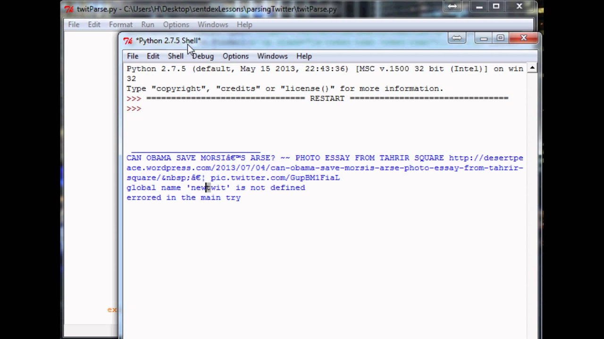Click 'errored in the main try' line
This screenshot has height=339, width=604.
click(184, 197)
